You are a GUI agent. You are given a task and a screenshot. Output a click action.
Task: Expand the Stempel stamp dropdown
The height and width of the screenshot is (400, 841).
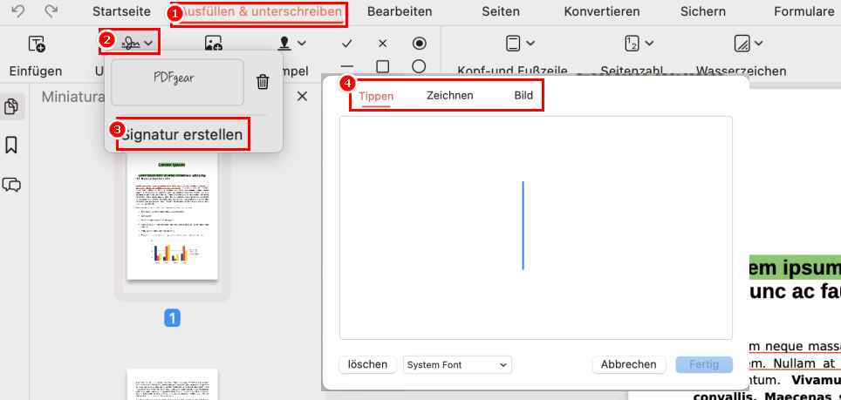coord(291,44)
